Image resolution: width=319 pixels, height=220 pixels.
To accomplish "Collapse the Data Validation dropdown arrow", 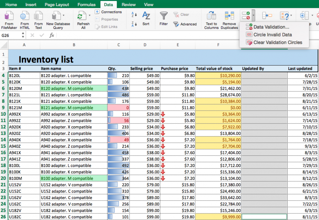I will pos(253,15).
